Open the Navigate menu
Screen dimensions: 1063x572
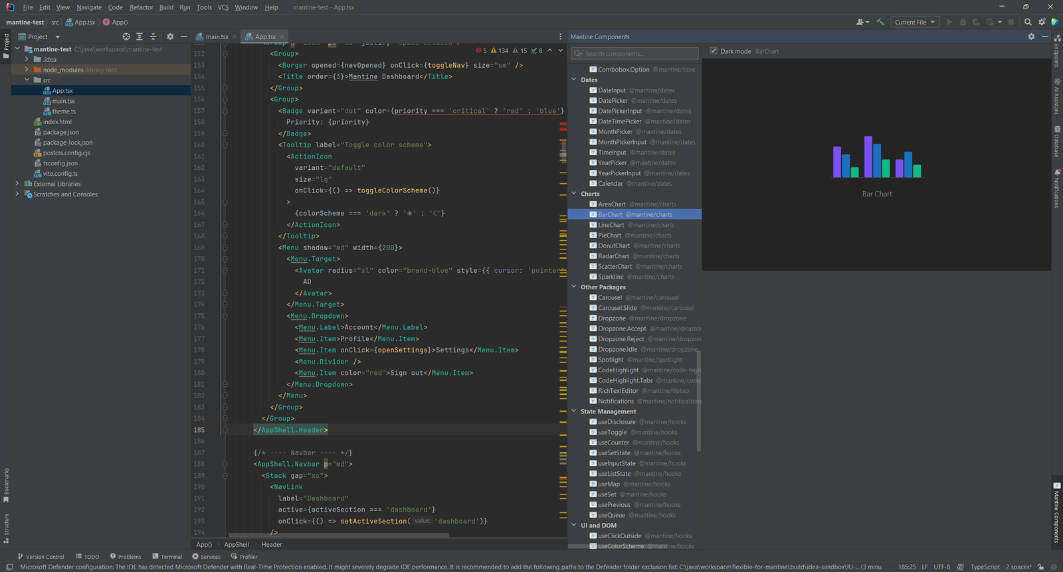[89, 7]
